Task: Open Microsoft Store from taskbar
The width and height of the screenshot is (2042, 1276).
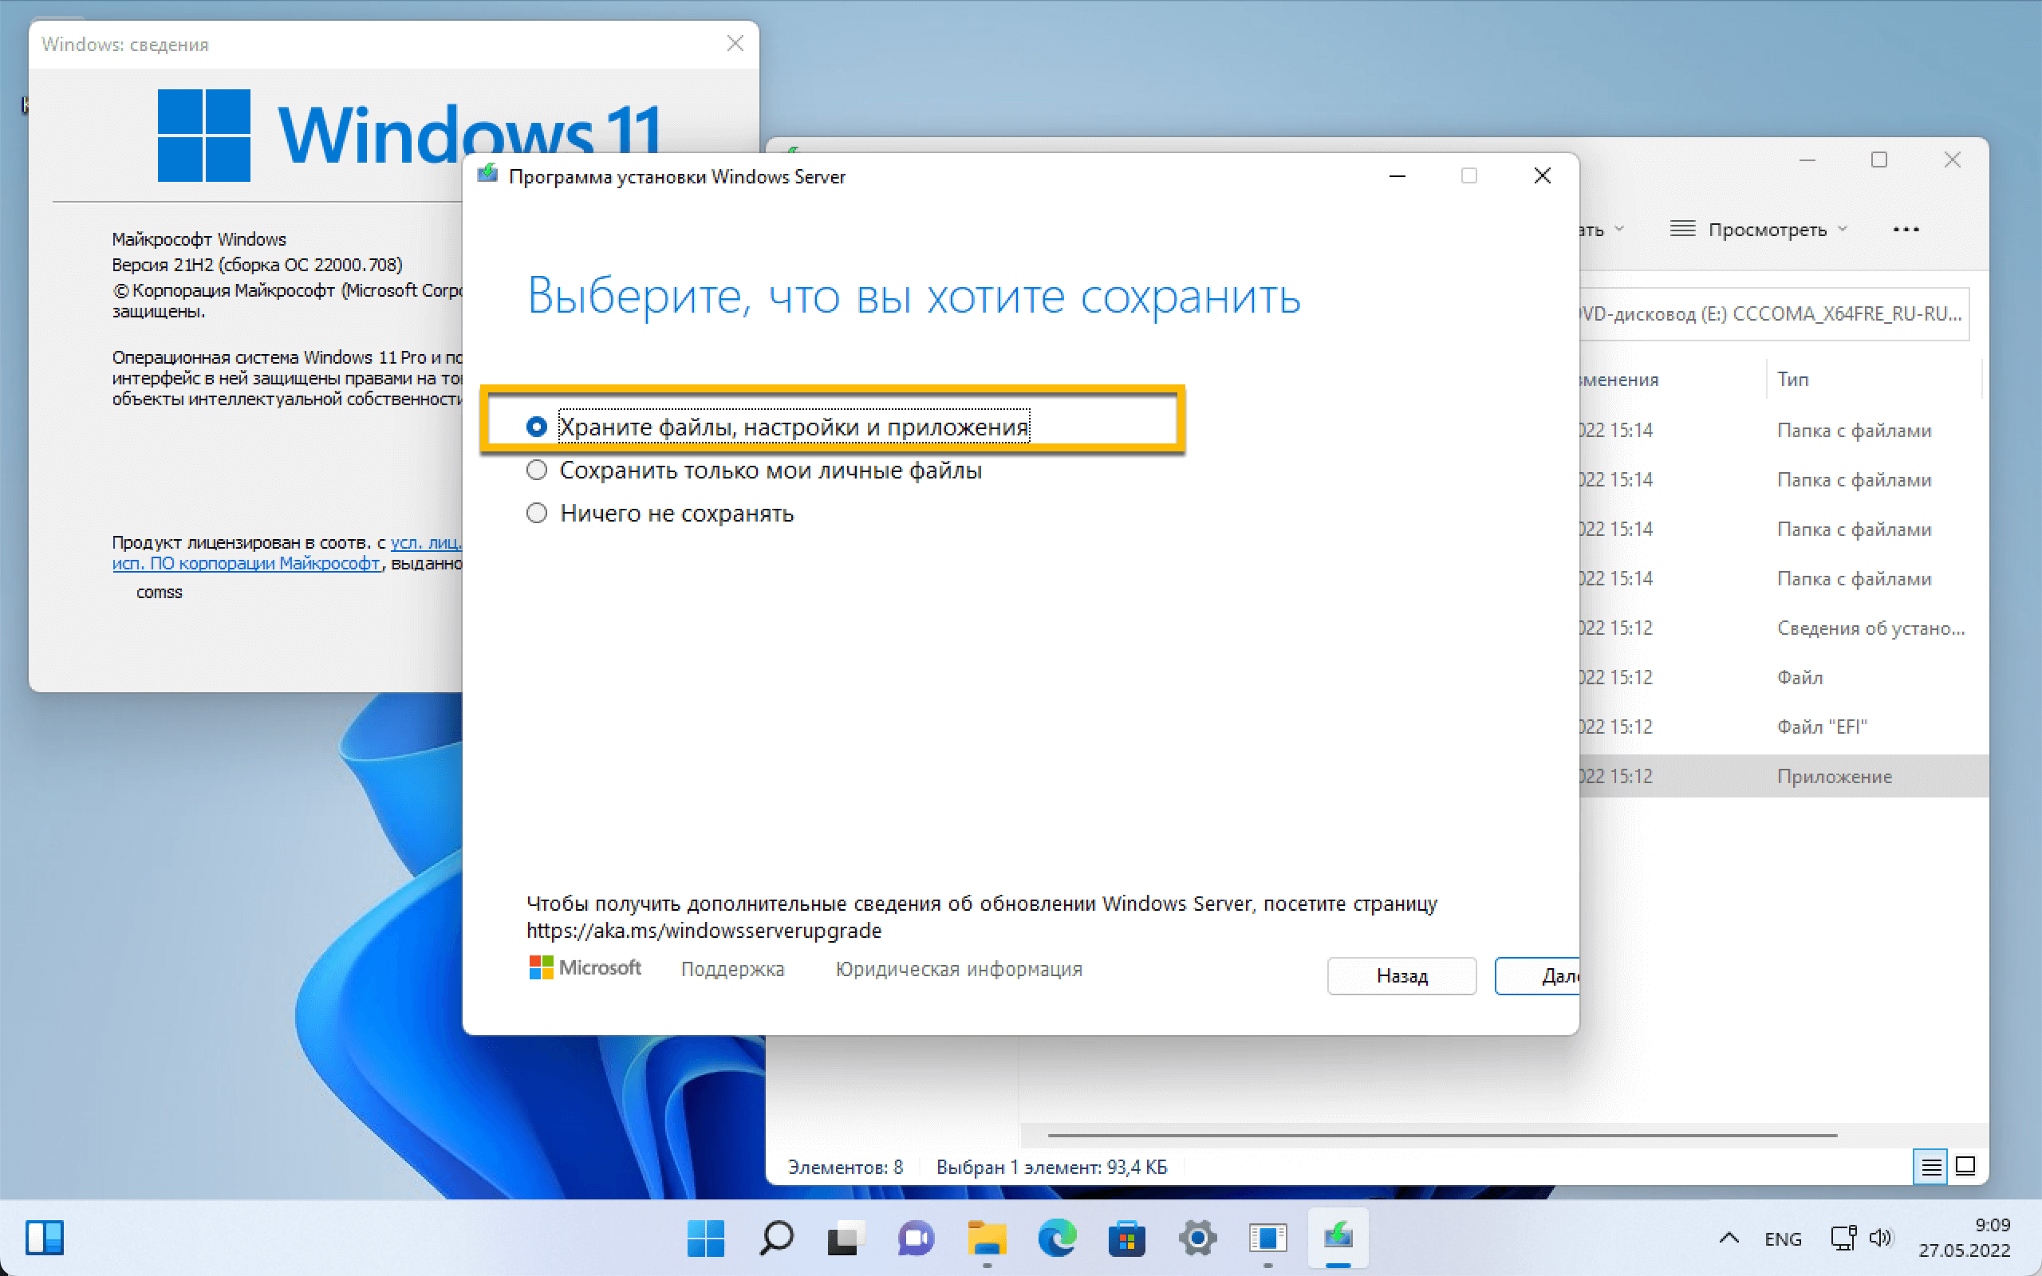Action: click(x=1126, y=1238)
